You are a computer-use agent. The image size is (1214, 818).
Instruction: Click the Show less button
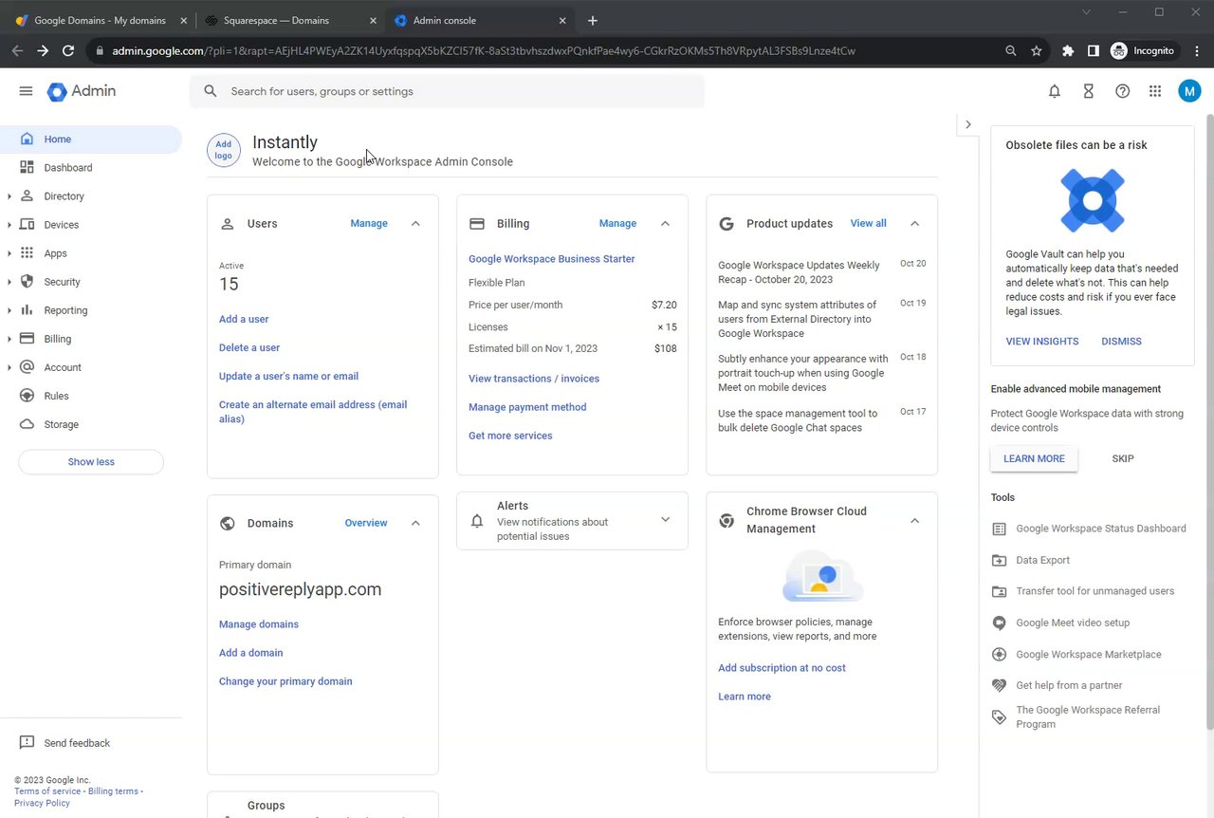coord(91,462)
